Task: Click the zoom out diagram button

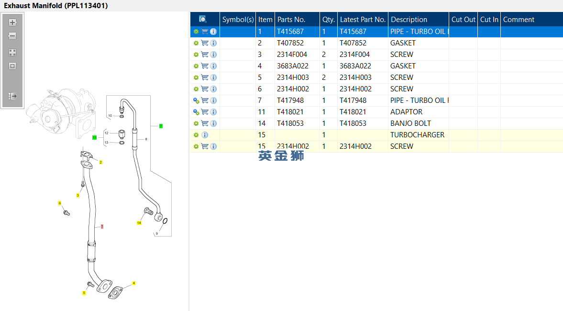Action: 12,36
